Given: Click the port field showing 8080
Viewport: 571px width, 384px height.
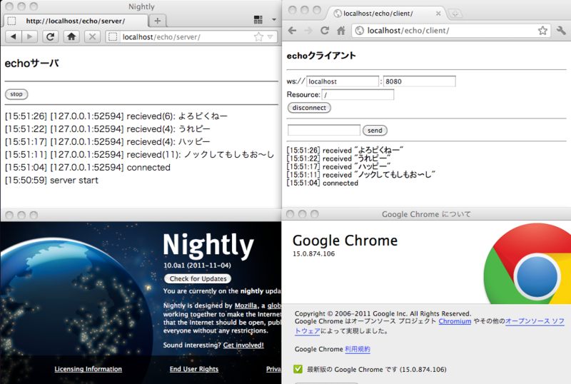Looking at the screenshot, I should 419,81.
